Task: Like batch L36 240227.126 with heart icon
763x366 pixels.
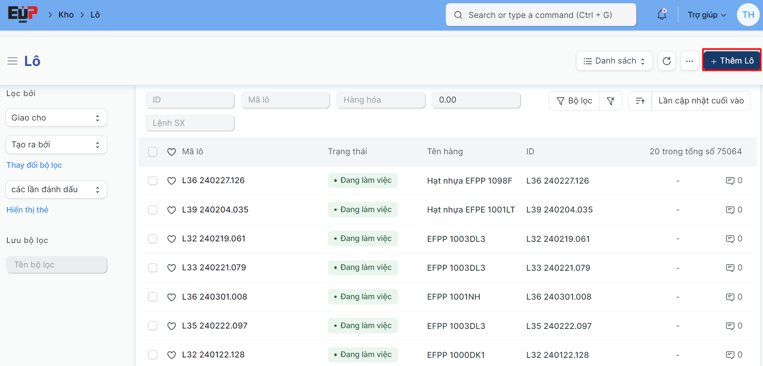Action: [171, 181]
